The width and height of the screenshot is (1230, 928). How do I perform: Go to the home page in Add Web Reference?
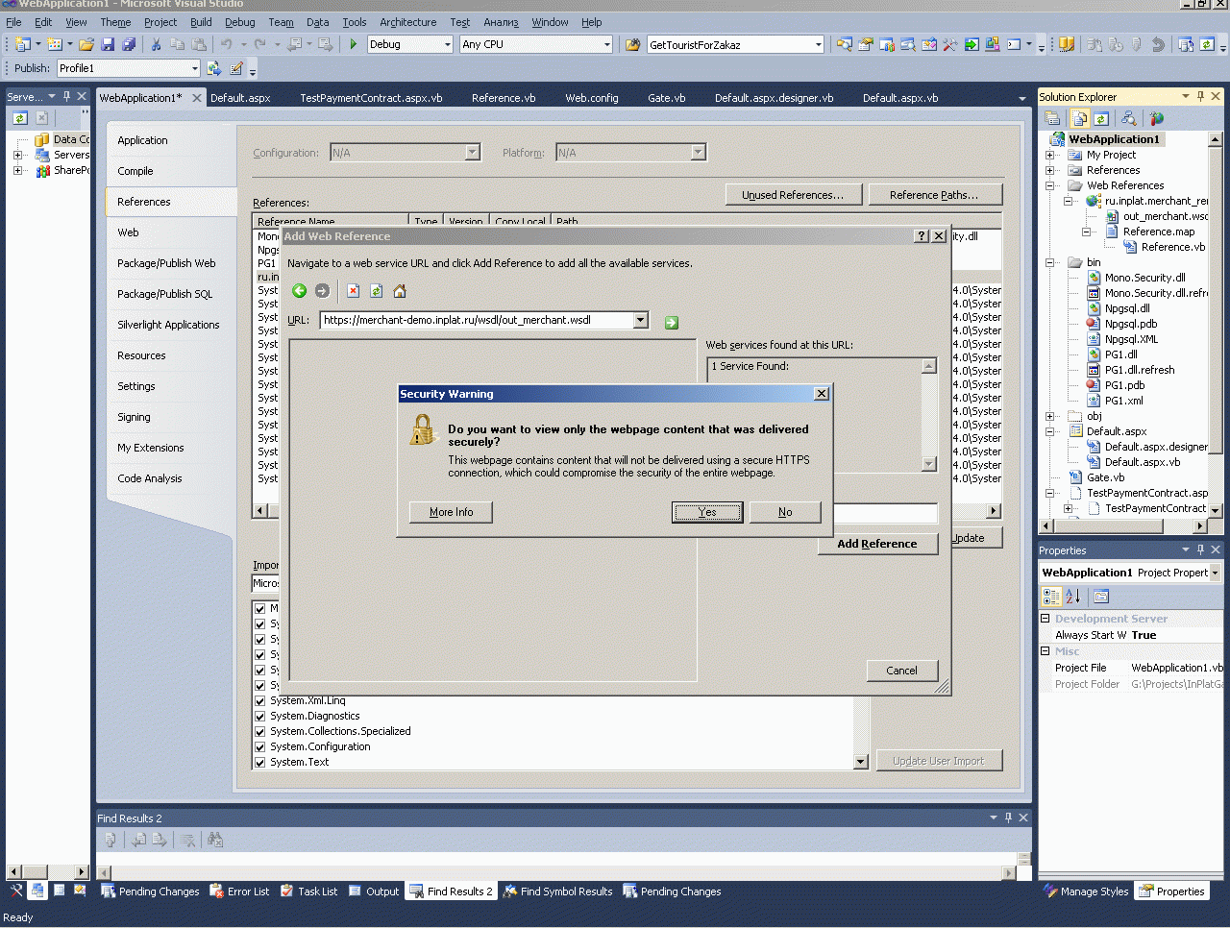click(400, 291)
